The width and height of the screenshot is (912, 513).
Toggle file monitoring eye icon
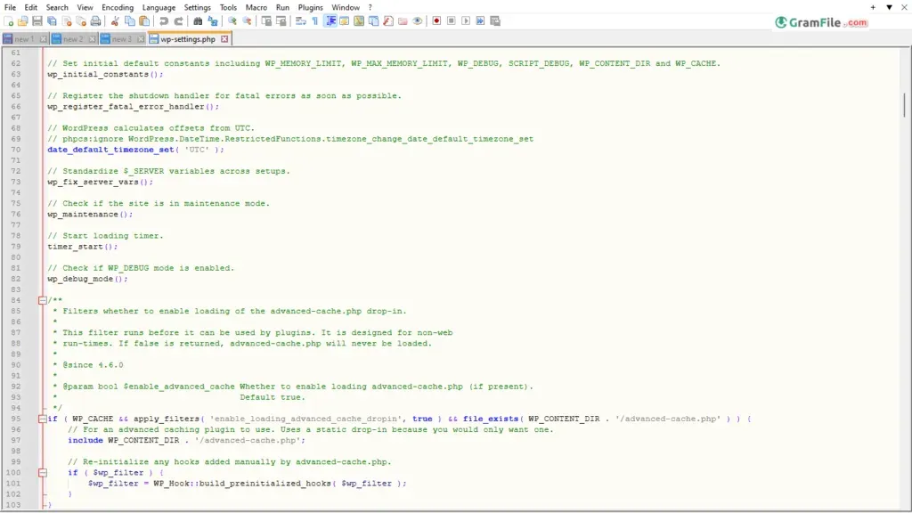tap(417, 21)
